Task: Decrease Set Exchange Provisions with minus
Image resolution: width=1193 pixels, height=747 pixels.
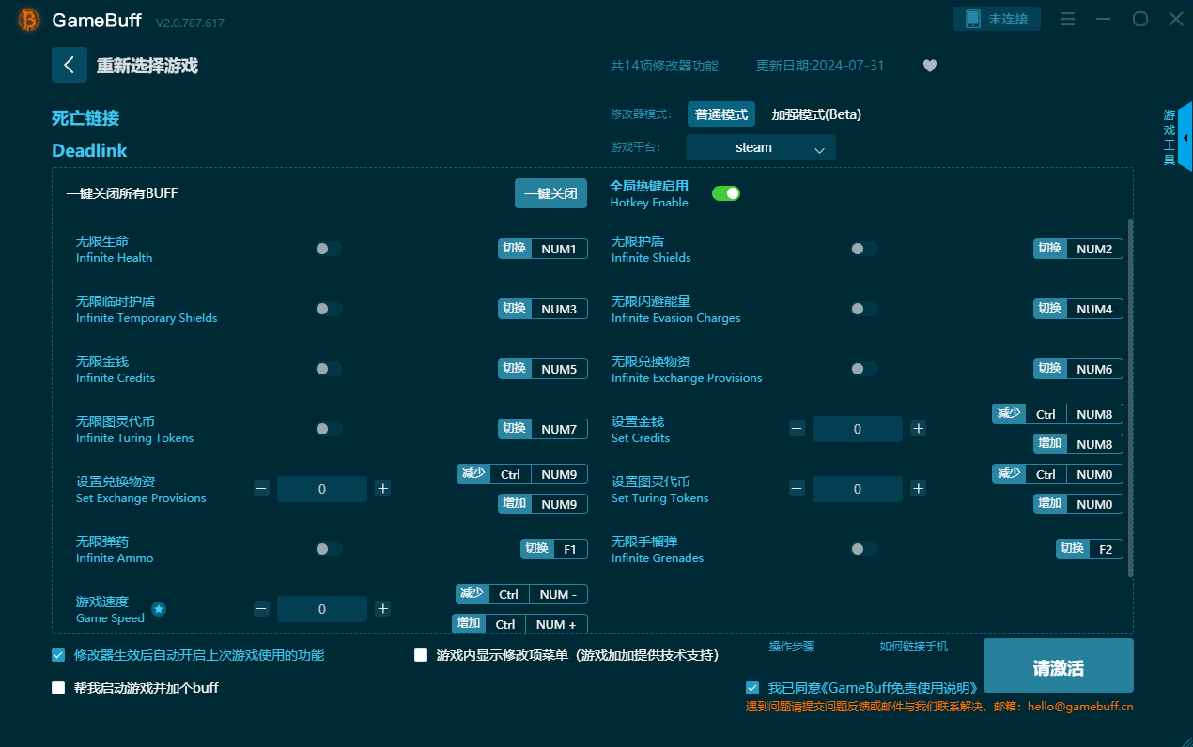Action: (x=261, y=489)
